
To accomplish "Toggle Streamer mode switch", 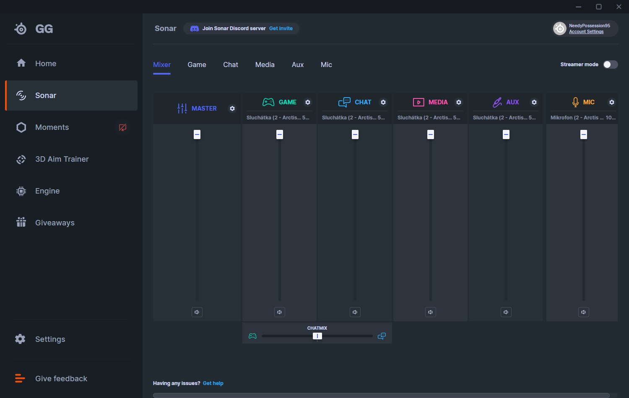I will coord(611,65).
